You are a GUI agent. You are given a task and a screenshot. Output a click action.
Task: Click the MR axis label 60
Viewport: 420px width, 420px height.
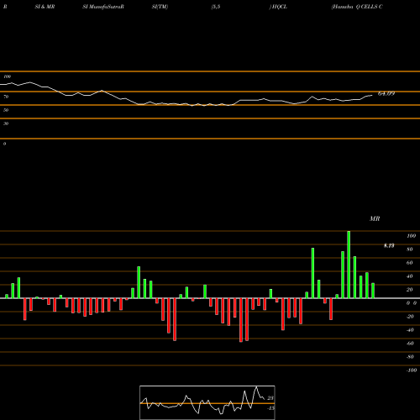(410, 263)
